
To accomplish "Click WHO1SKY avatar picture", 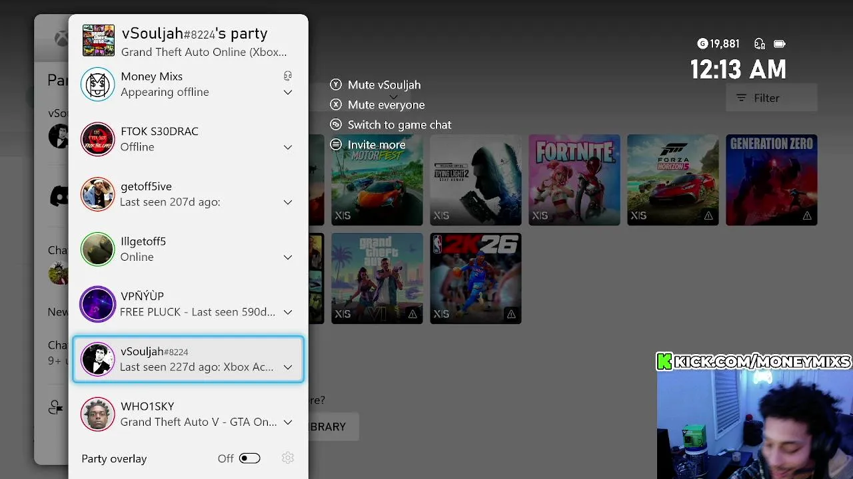I will pos(98,414).
